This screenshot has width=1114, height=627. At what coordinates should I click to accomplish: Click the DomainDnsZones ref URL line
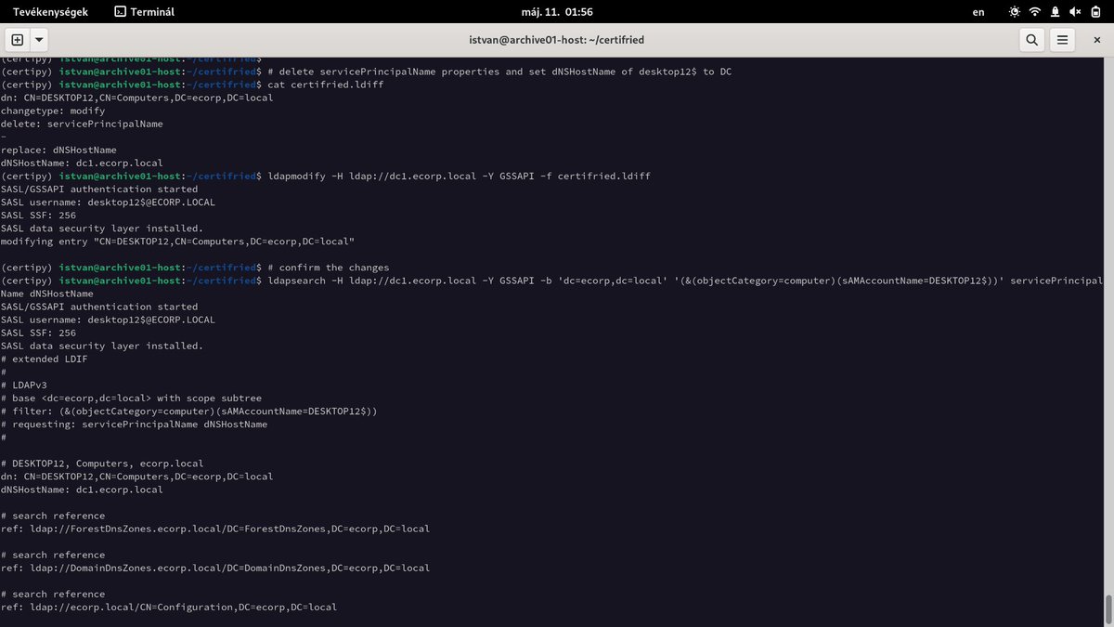coord(215,568)
